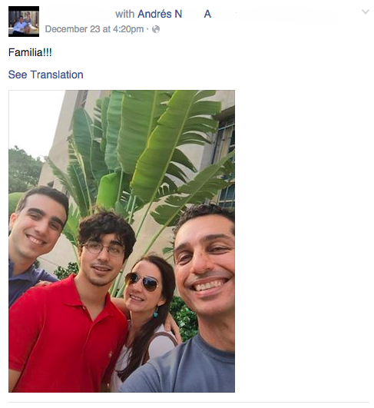374x408 pixels.
Task: Open the family selfie photo
Action: [121, 241]
